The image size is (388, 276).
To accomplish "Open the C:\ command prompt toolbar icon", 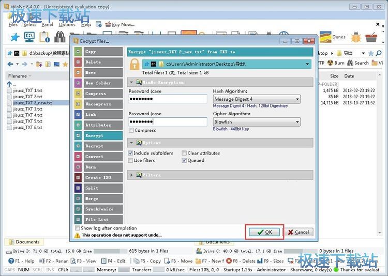I will pyautogui.click(x=29, y=37).
